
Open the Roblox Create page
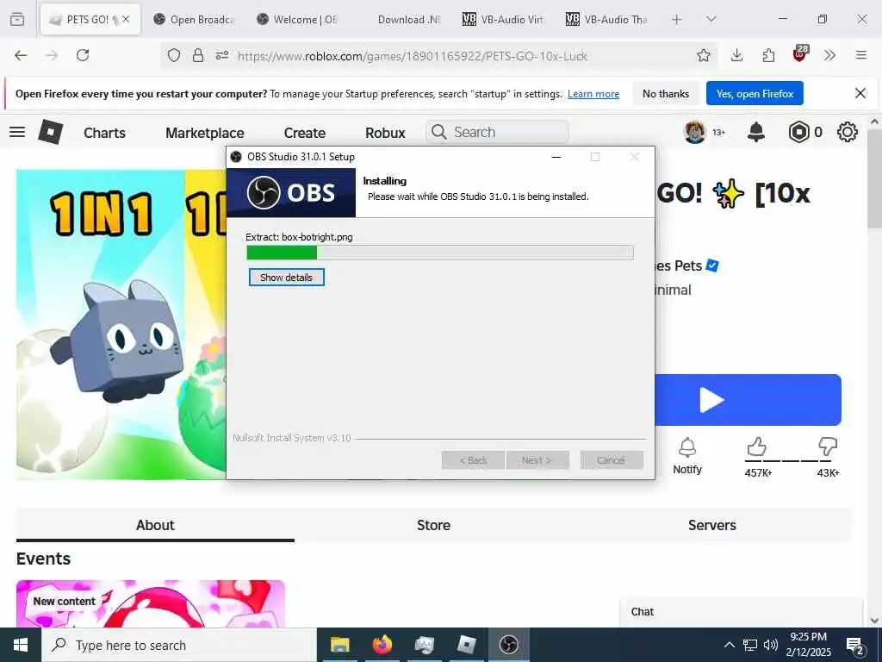click(305, 133)
